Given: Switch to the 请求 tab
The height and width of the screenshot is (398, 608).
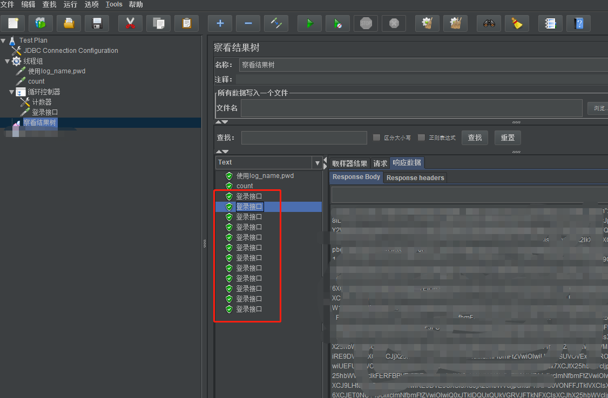Looking at the screenshot, I should coord(380,163).
